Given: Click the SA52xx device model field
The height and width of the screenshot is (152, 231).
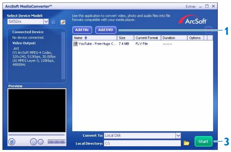Looking at the screenshot, I should [x=25, y=22].
